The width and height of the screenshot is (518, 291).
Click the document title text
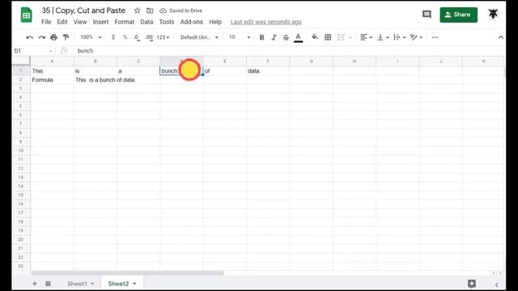83,11
